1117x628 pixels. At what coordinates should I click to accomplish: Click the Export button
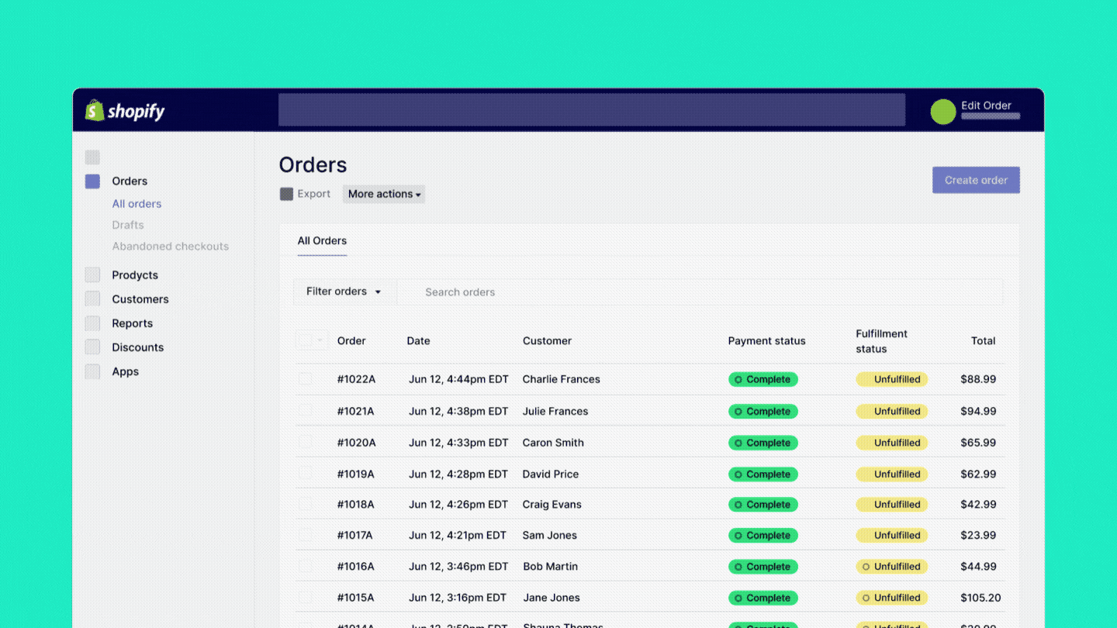305,194
